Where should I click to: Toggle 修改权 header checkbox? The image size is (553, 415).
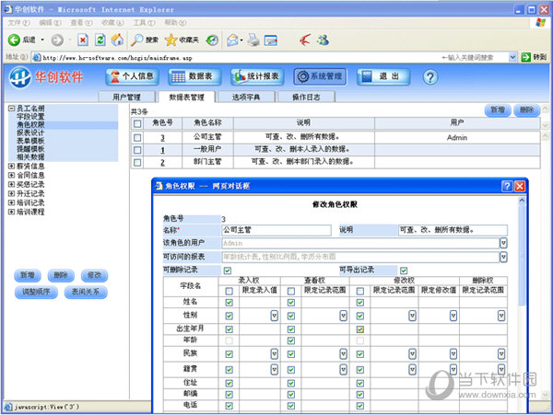360,291
